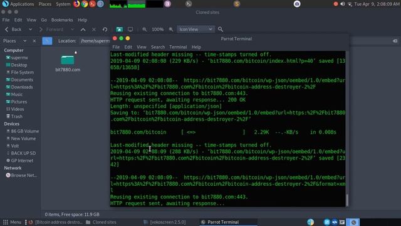Switch to Cloned sites taskbar window
The height and width of the screenshot is (226, 401).
[x=102, y=222]
